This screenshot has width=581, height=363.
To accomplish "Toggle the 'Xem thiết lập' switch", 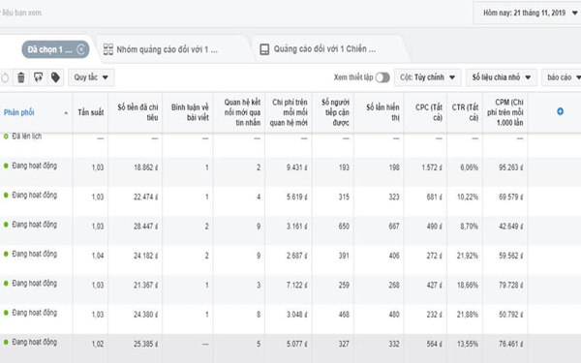I will tap(382, 77).
